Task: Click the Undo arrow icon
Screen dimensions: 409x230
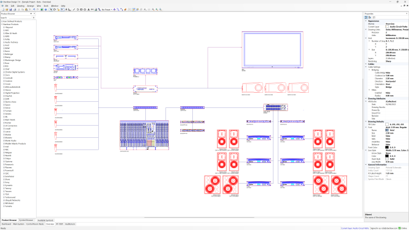Action: [x=34, y=9]
